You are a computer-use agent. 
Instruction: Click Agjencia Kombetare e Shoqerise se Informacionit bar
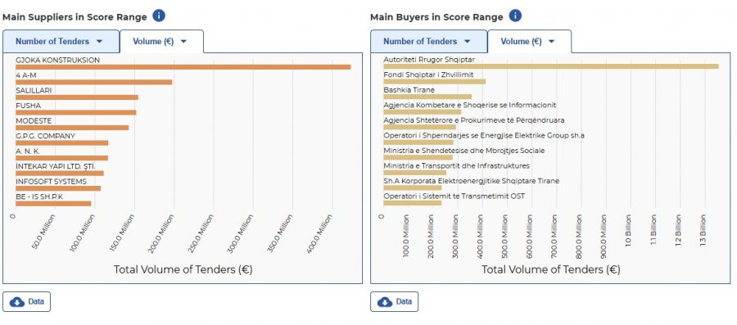422,112
